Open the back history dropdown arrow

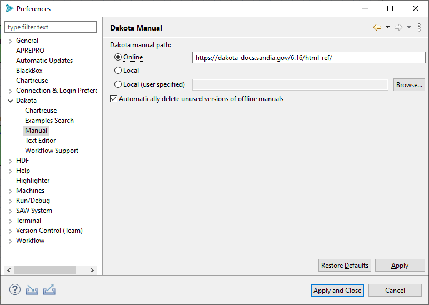click(387, 27)
